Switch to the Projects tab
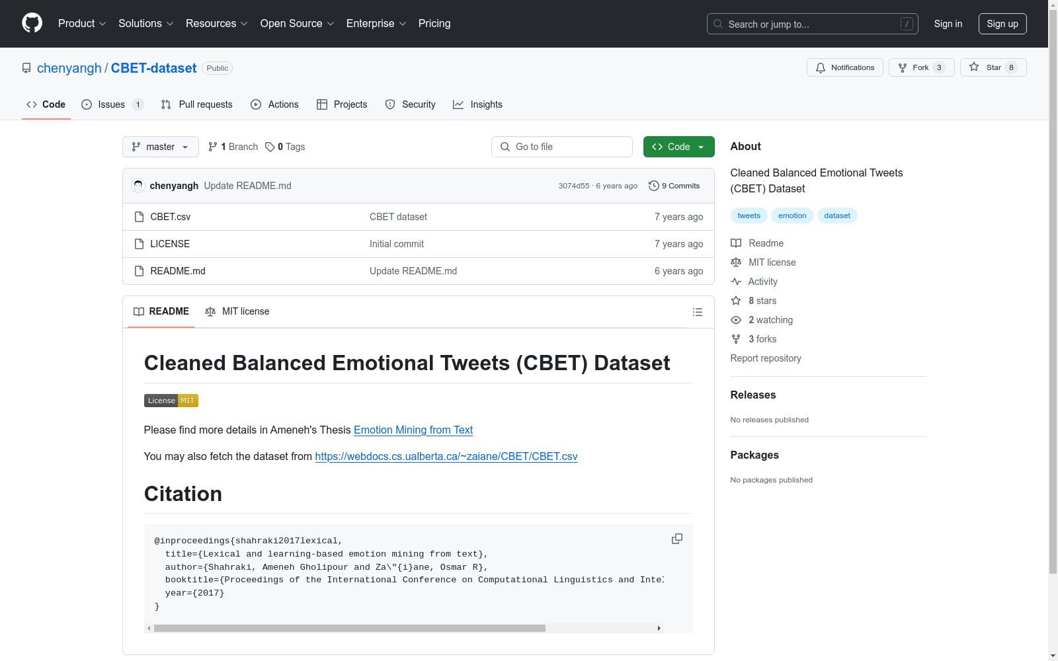Viewport: 1058px width, 661px height. click(x=342, y=104)
